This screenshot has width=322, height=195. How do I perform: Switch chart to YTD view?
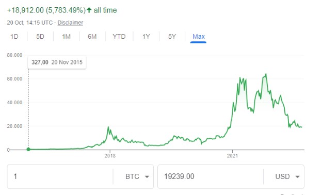point(119,37)
